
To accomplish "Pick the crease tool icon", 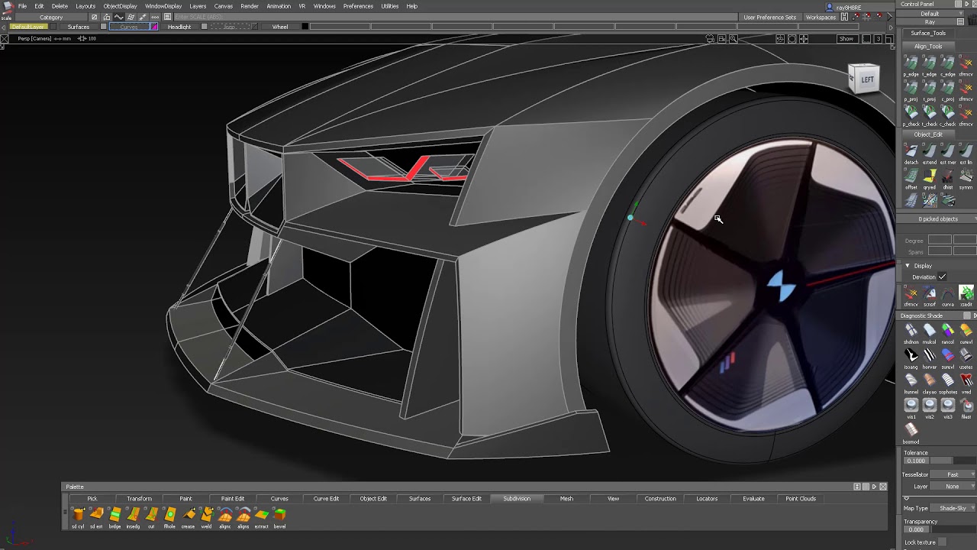I will click(188, 515).
